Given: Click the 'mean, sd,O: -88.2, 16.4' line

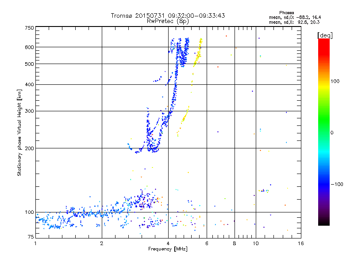Looking at the screenshot, I should pyautogui.click(x=295, y=17).
